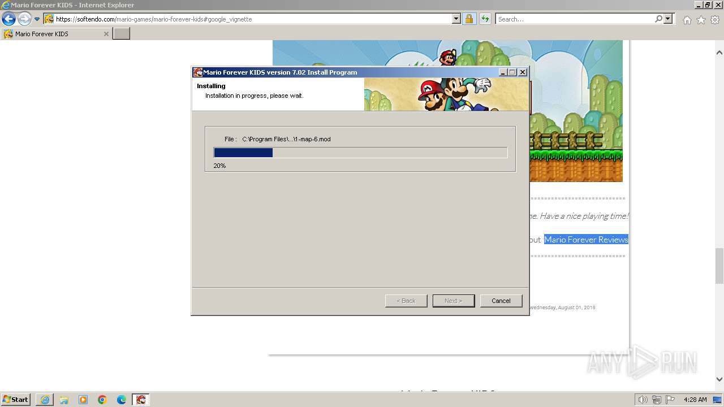Image resolution: width=724 pixels, height=407 pixels.
Task: Click the Internet Explorer Back arrow button
Action: [8, 19]
